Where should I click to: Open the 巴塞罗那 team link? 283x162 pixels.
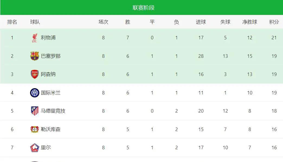51,56
